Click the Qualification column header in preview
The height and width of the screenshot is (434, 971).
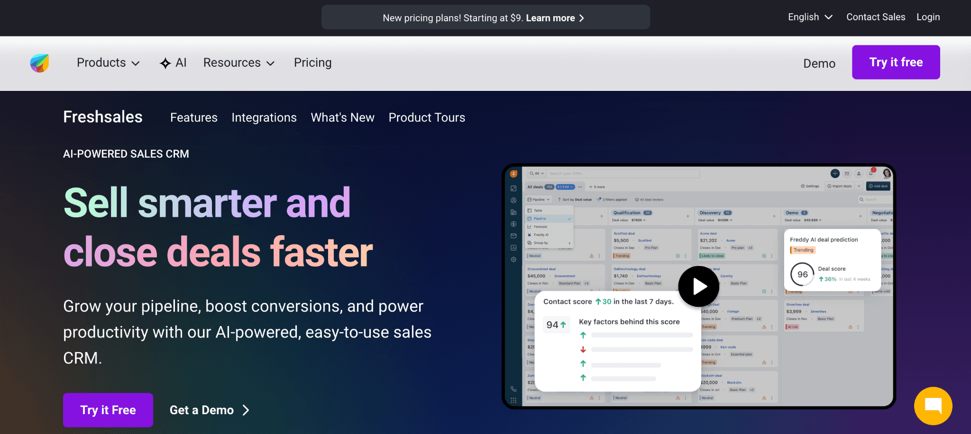point(632,213)
